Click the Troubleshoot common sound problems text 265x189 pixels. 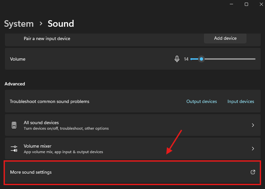(50, 102)
